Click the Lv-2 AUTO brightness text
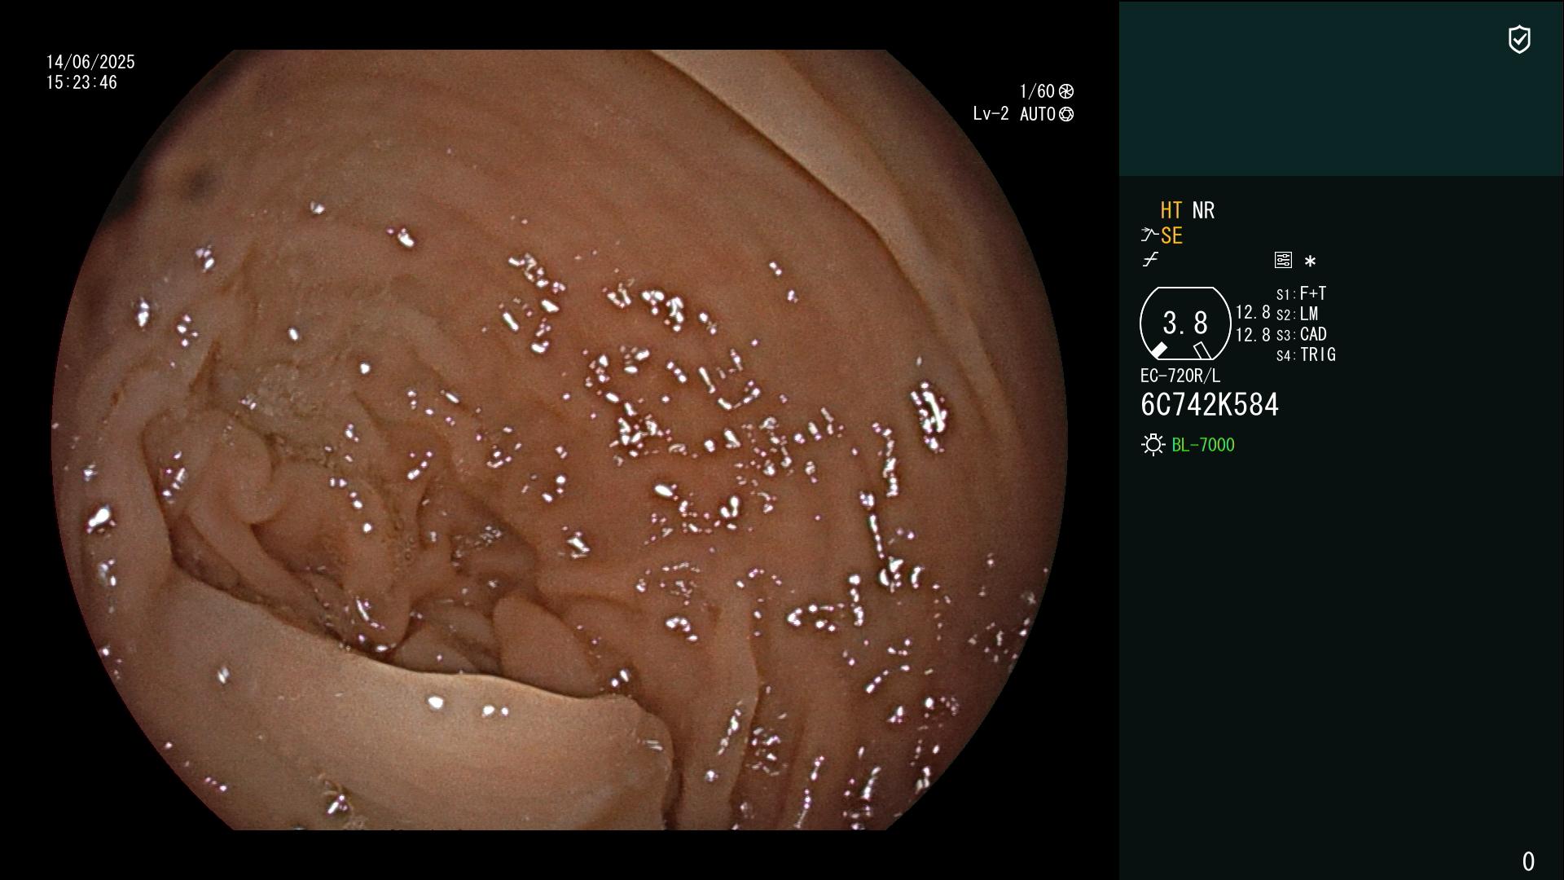The image size is (1564, 880). point(1014,115)
